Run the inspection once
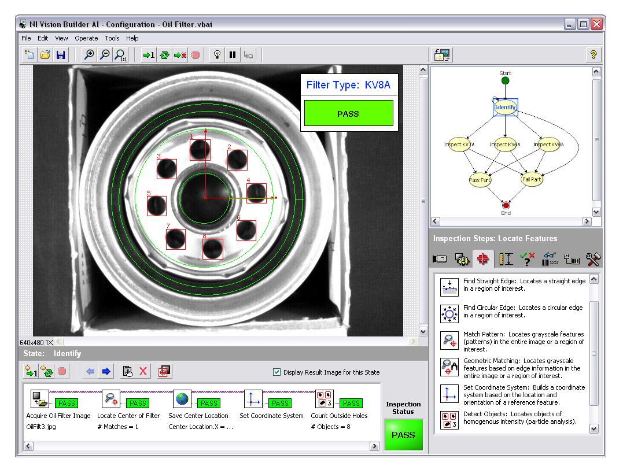The width and height of the screenshot is (623, 470). [149, 55]
